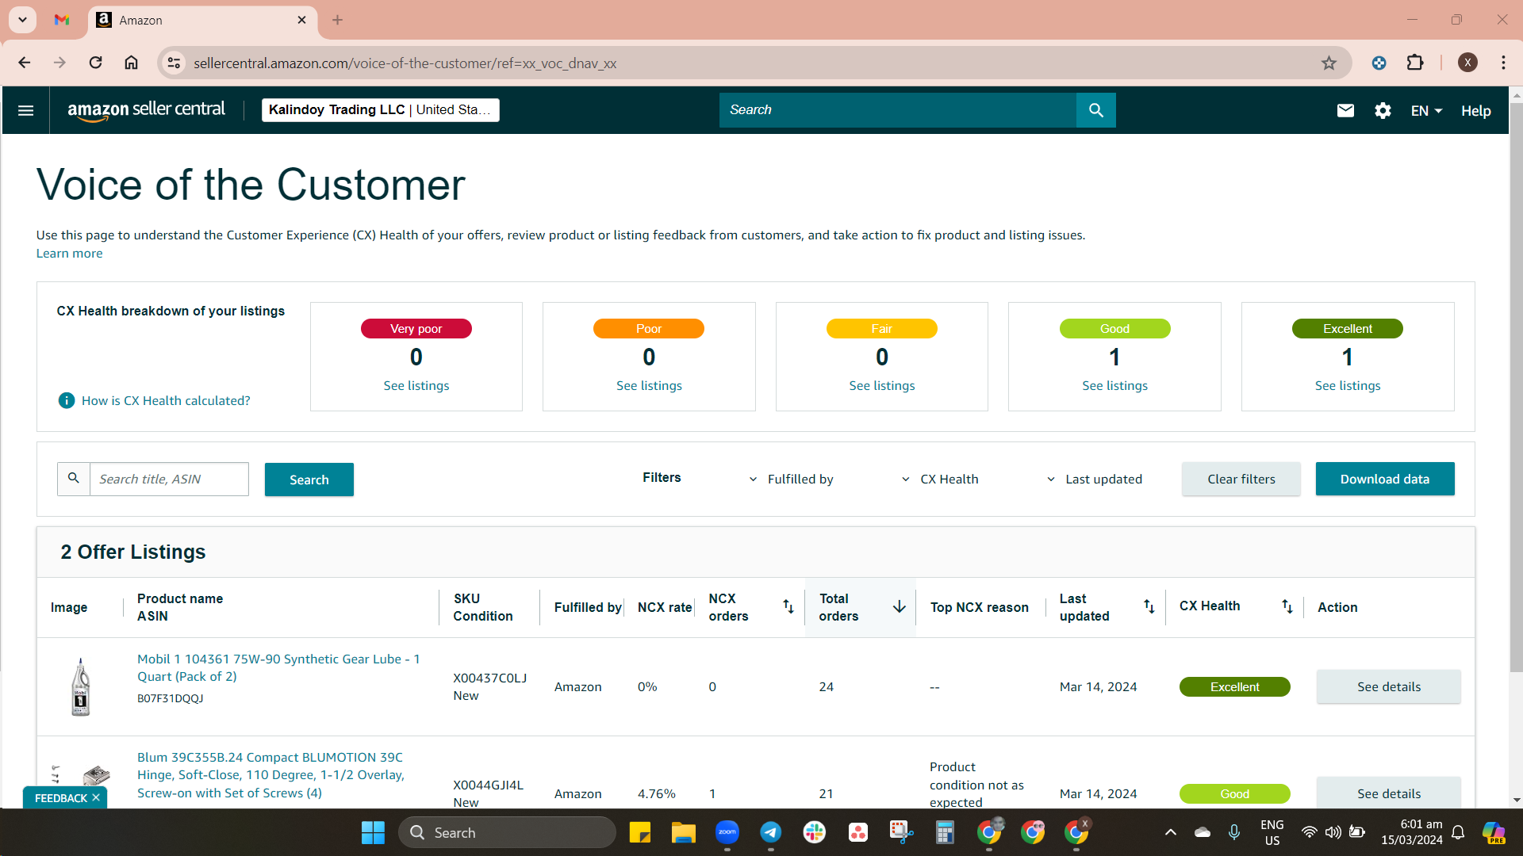Sort by Total orders down arrow
Viewport: 1523px width, 856px height.
(899, 606)
